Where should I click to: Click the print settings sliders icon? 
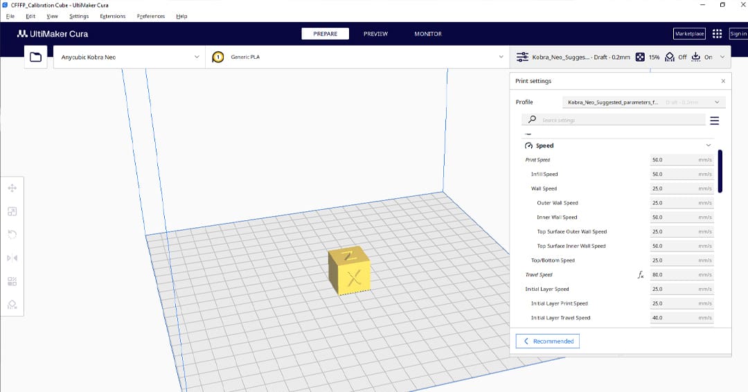(x=522, y=57)
